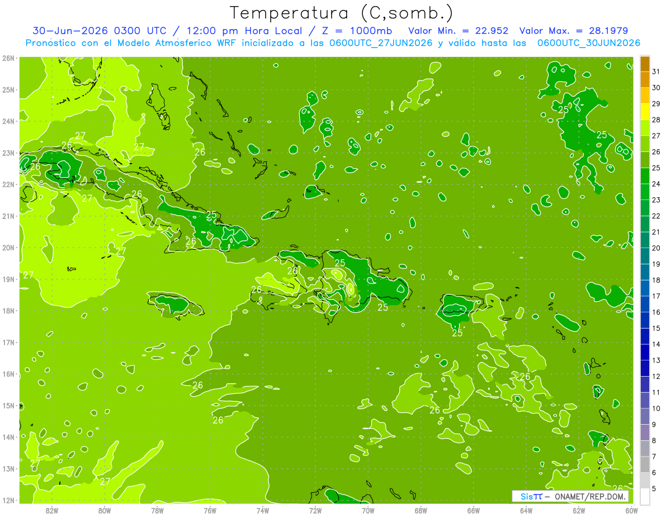Click the color scale label 11
This screenshot has height=518, width=671.
pos(656,392)
